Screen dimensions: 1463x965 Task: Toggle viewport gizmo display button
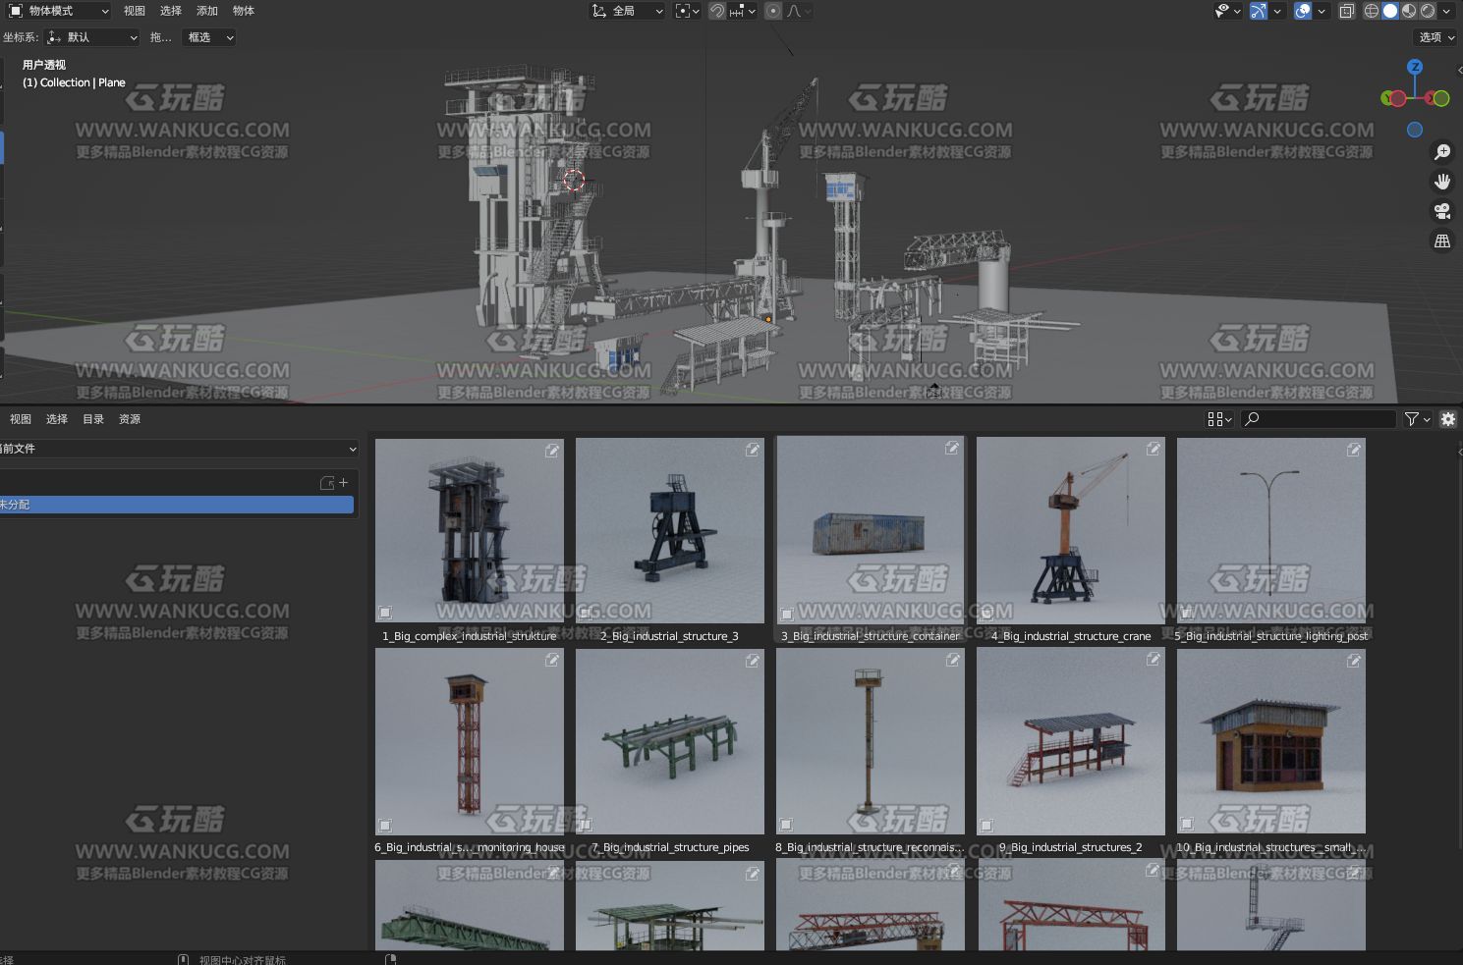point(1258,11)
